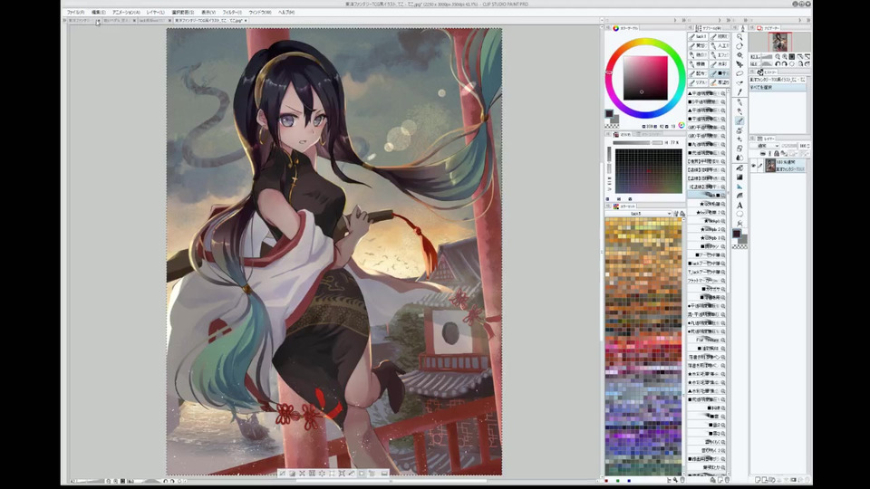Close the active jpg document tab
This screenshot has height=489, width=870.
[x=246, y=21]
